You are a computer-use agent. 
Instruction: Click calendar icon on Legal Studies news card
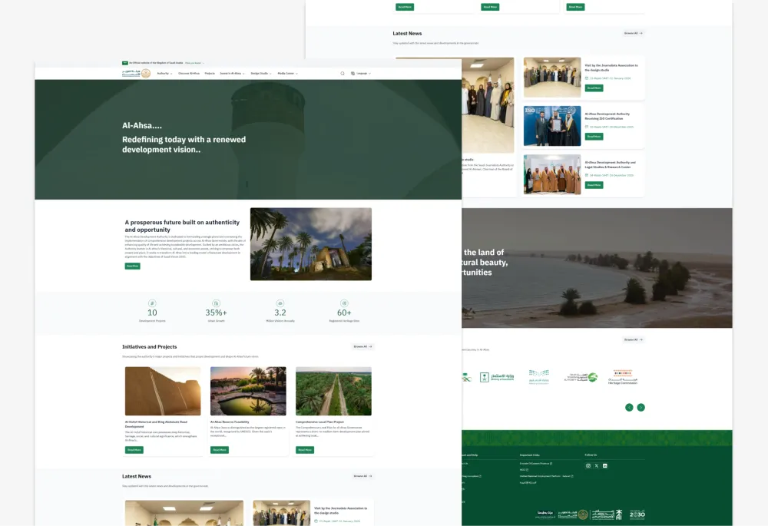[587, 175]
